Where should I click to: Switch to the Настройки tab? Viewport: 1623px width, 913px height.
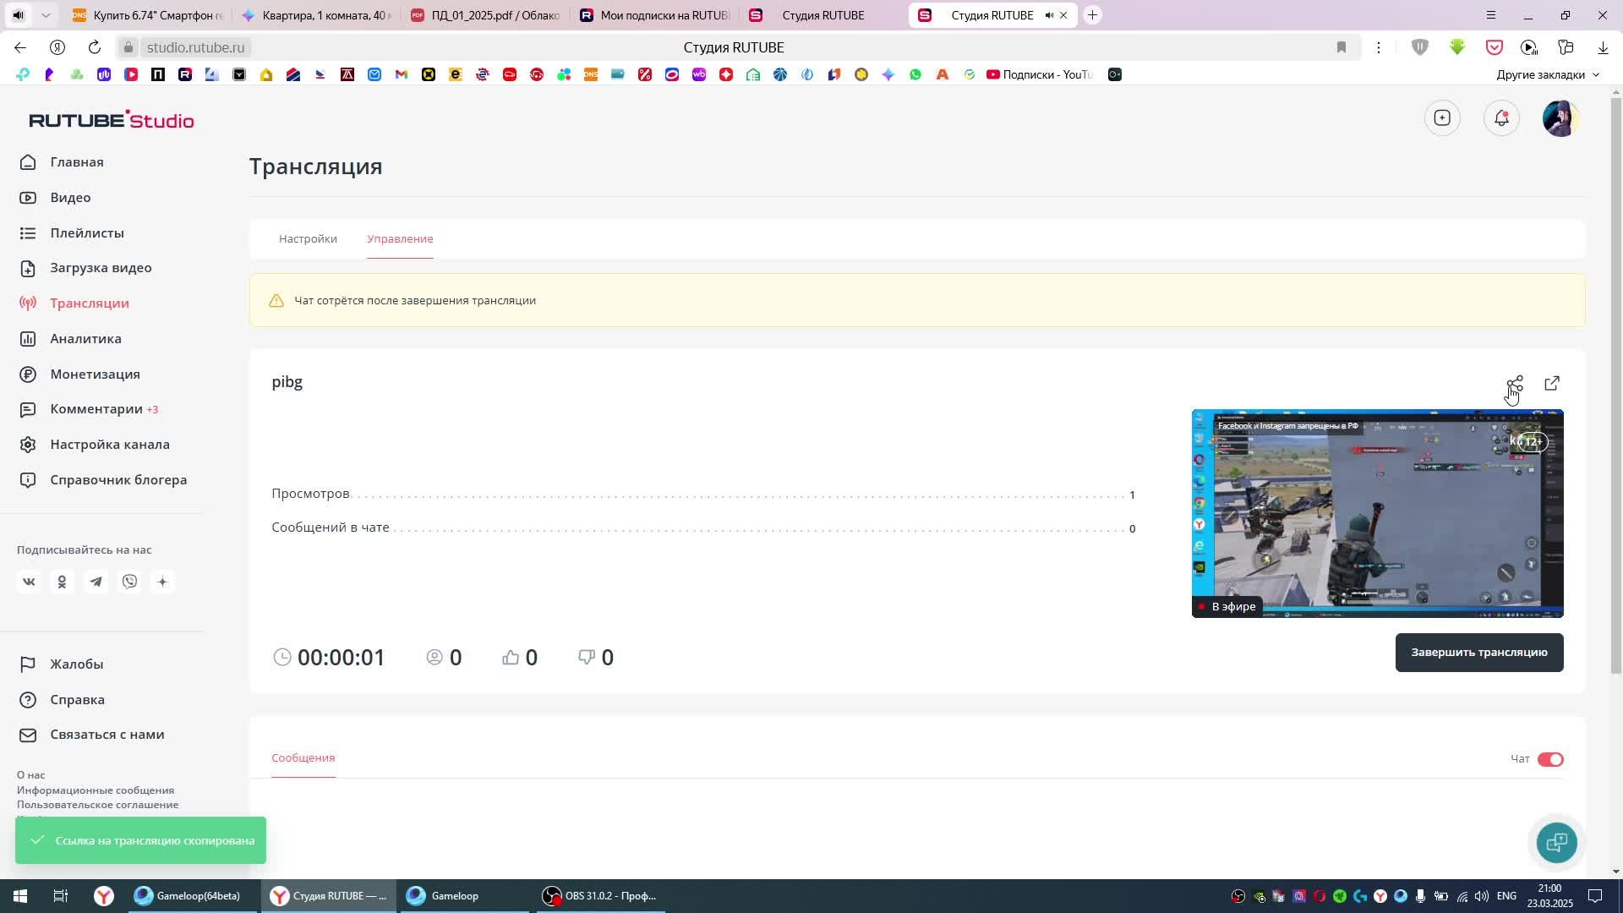click(308, 238)
